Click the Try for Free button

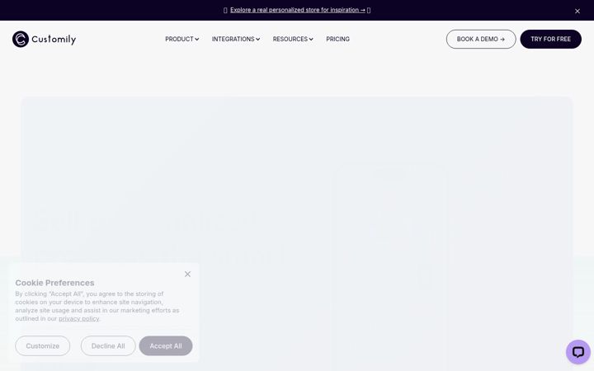click(550, 39)
